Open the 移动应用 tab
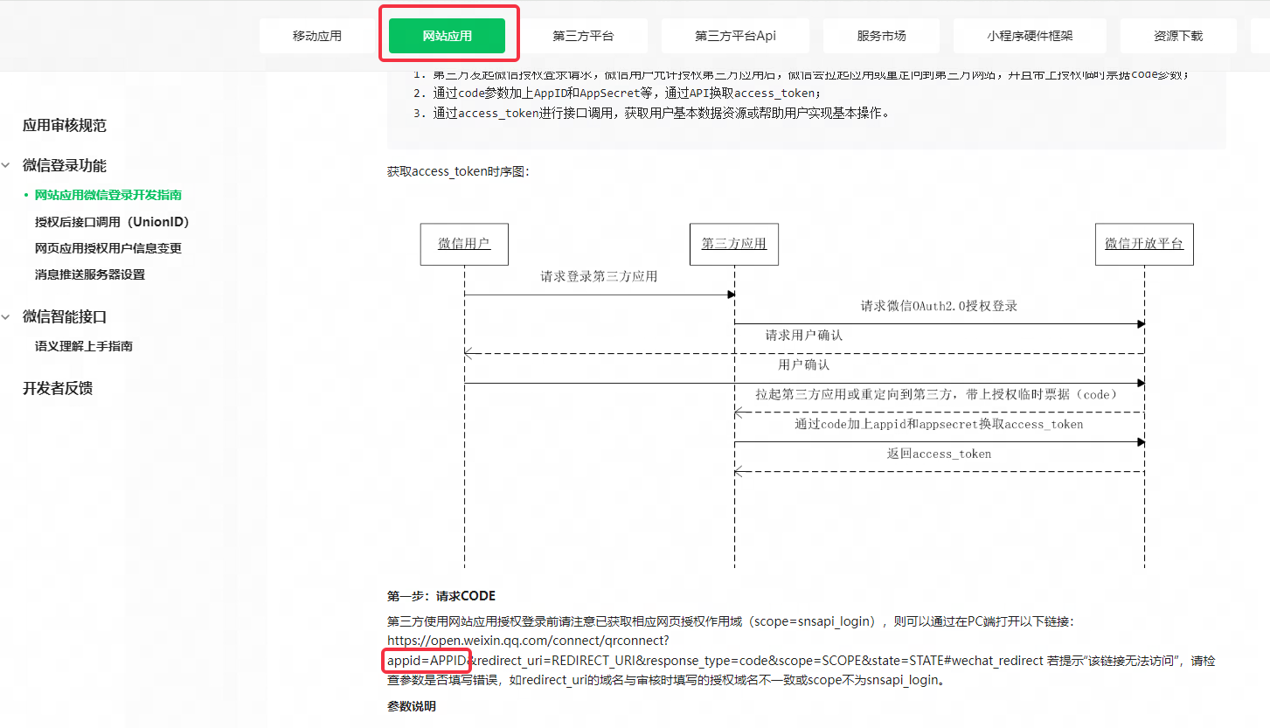1270x728 pixels. [317, 36]
